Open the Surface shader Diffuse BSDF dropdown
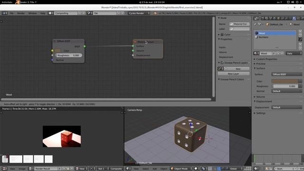This screenshot has width=304, height=171. pos(286,74)
